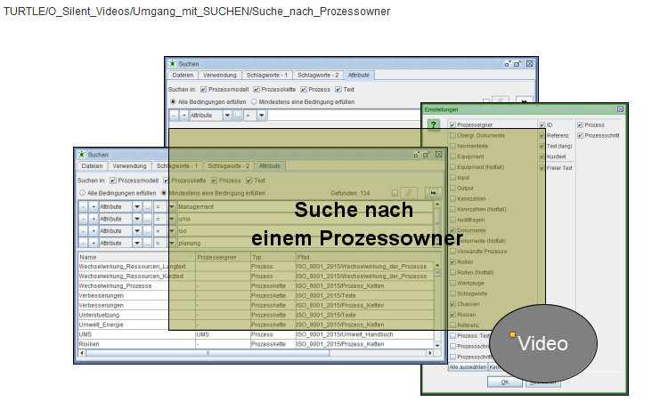Click results table scroll-up arrow
Image resolution: width=652 pixels, height=417 pixels.
click(x=437, y=265)
